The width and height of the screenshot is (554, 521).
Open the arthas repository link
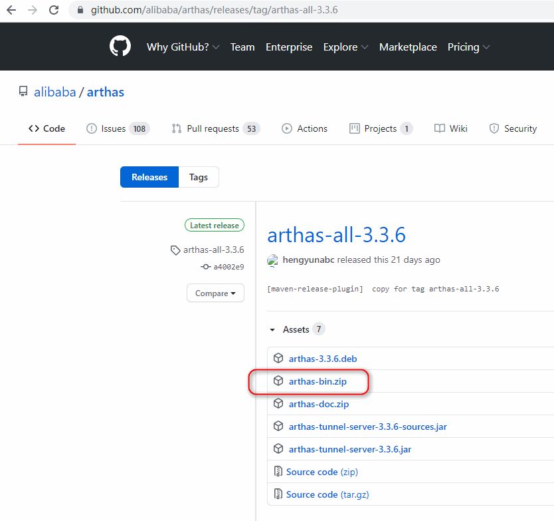[106, 92]
